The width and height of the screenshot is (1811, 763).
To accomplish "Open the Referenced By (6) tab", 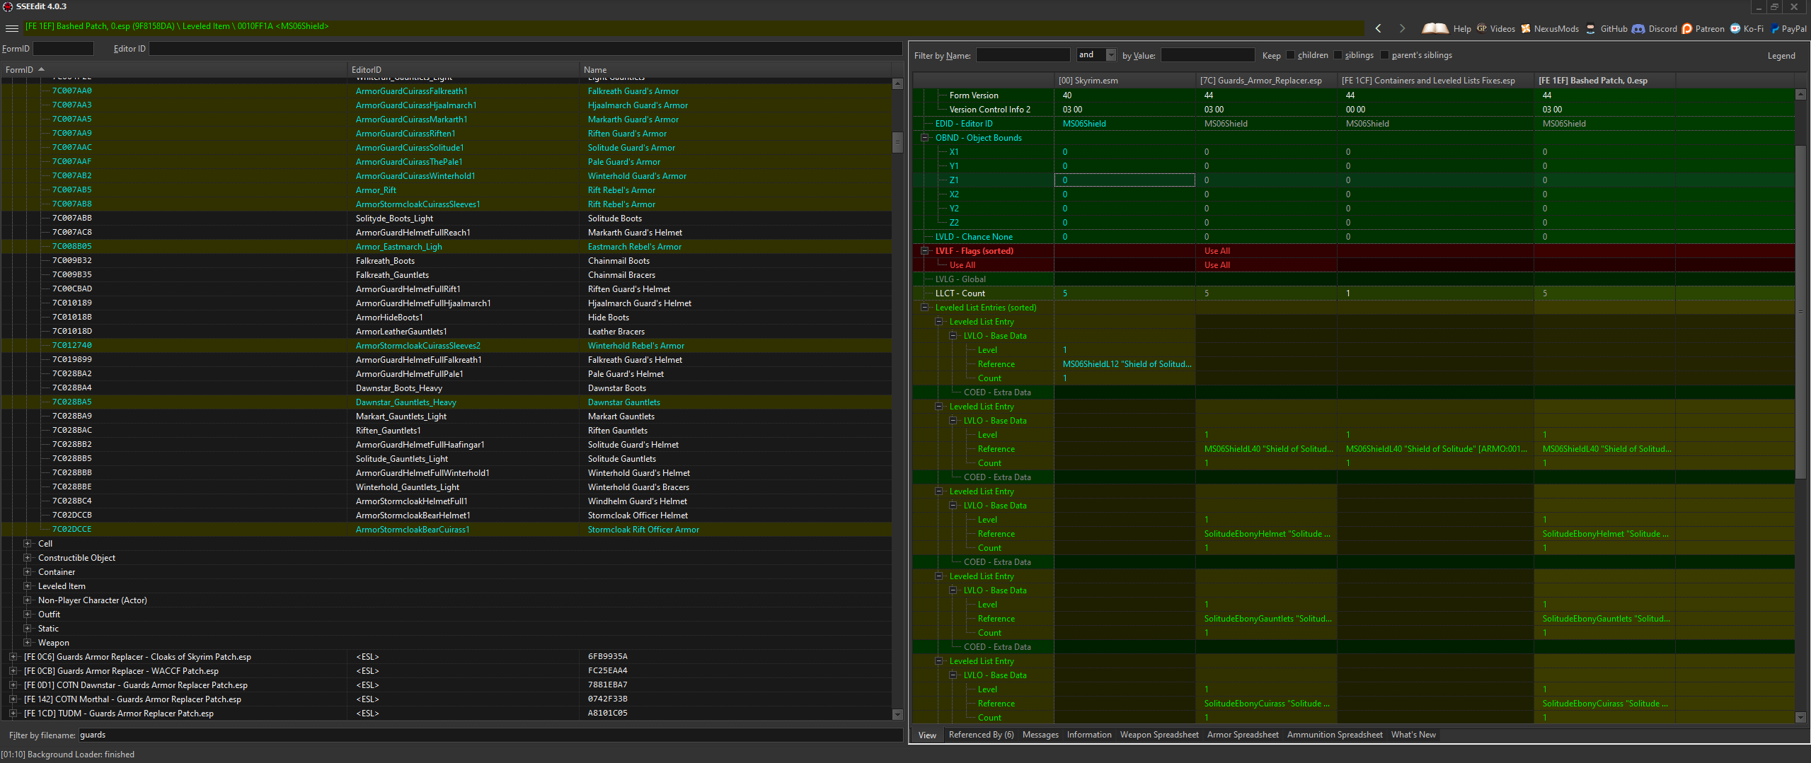I will click(981, 735).
